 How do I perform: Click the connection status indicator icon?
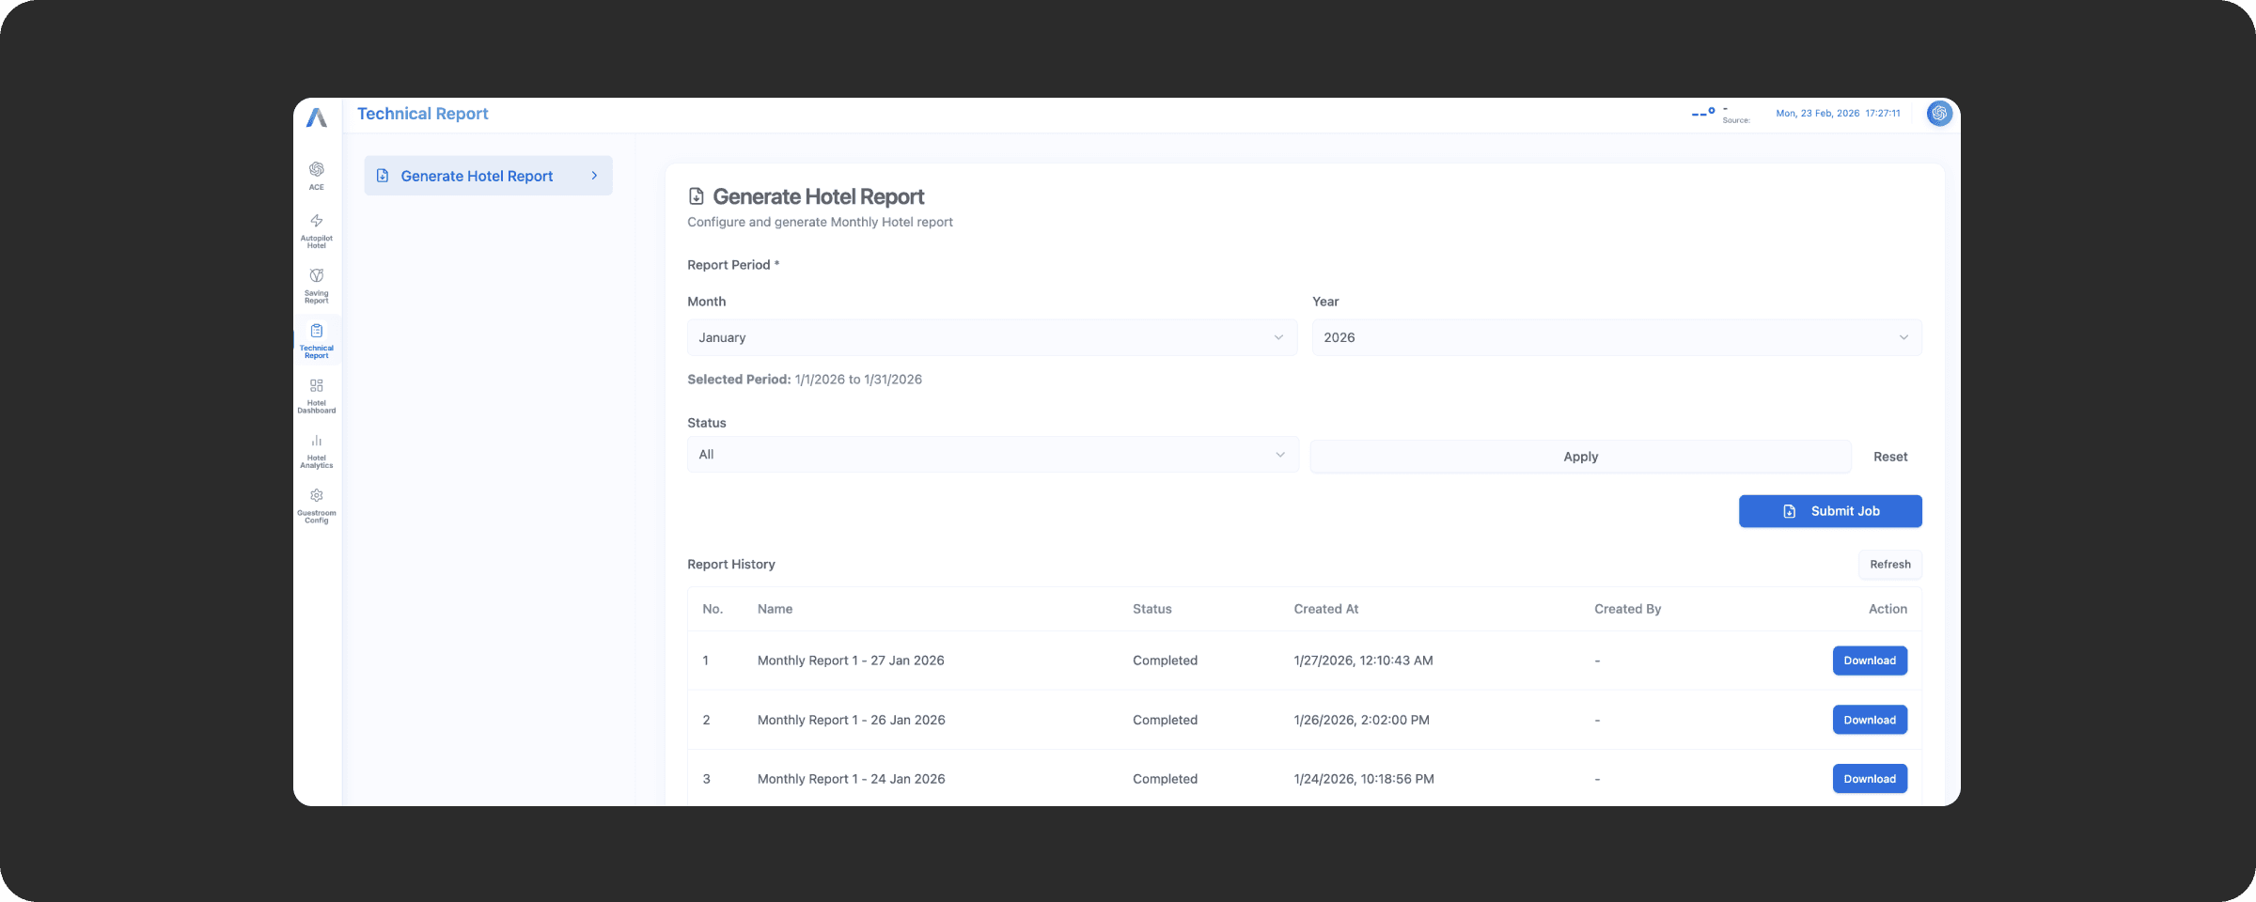(x=1703, y=113)
